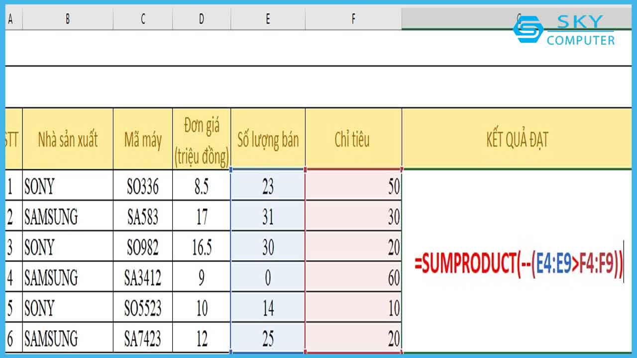Select column E header
Screen dimensions: 637x358
[x=268, y=19]
